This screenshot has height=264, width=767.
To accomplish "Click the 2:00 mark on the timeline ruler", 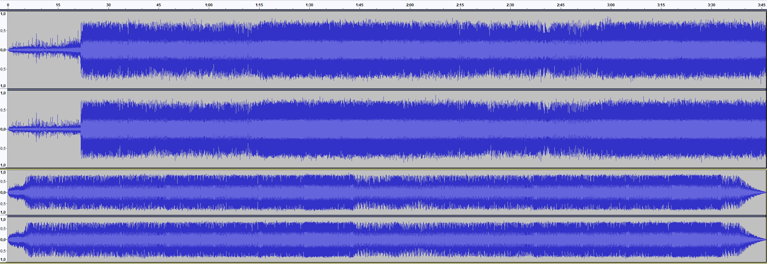I will tap(410, 5).
